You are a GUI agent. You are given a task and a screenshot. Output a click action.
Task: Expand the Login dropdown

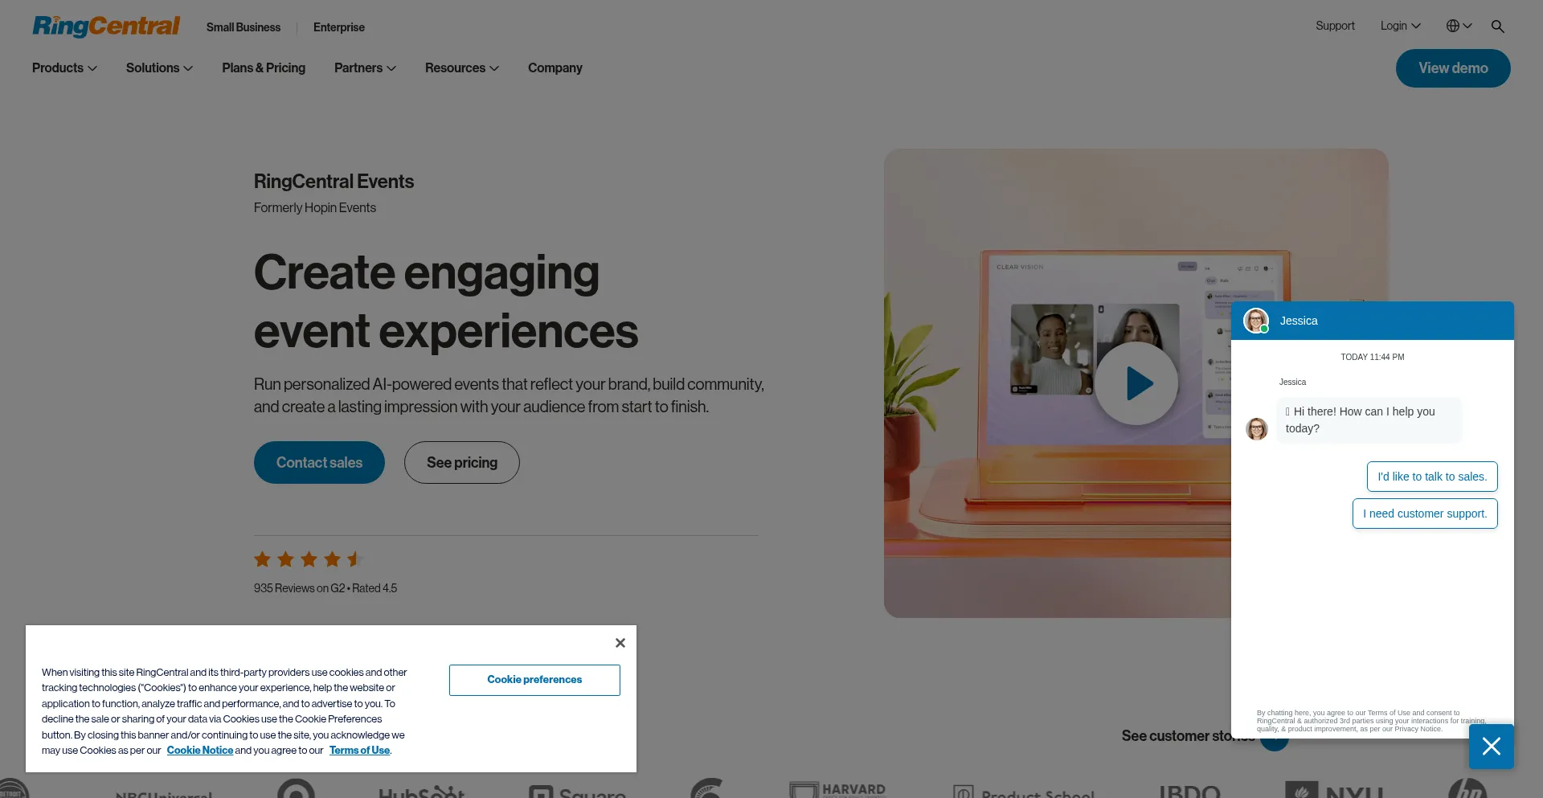(1400, 26)
